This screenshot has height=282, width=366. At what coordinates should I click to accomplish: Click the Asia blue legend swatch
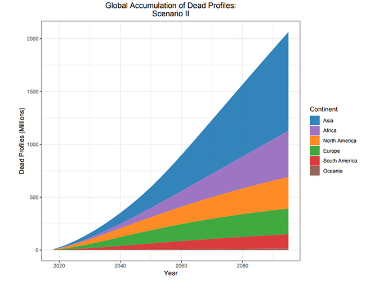pos(315,120)
